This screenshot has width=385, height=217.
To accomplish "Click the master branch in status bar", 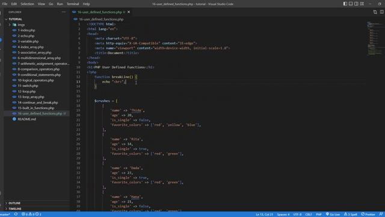I will pyautogui.click(x=5, y=215).
